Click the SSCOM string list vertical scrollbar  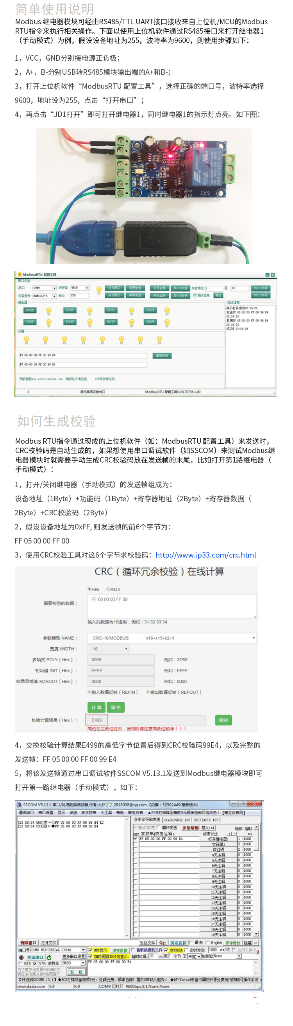(256, 880)
